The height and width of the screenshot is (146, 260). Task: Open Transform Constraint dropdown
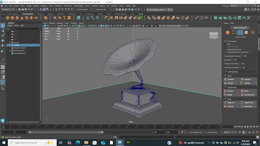click(240, 67)
